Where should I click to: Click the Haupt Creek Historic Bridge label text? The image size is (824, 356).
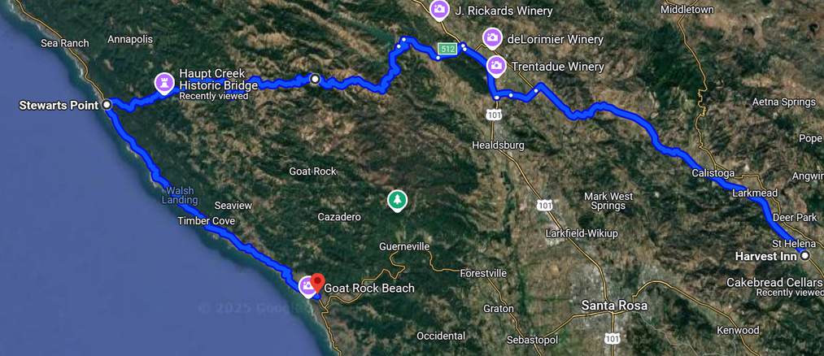coord(218,79)
